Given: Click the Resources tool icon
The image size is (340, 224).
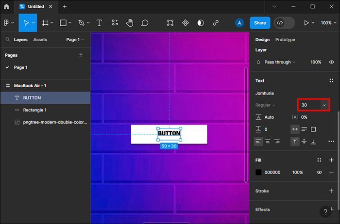Looking at the screenshot, I should (x=115, y=23).
